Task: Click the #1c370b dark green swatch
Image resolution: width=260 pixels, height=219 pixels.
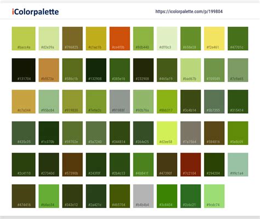Action: 49,133
